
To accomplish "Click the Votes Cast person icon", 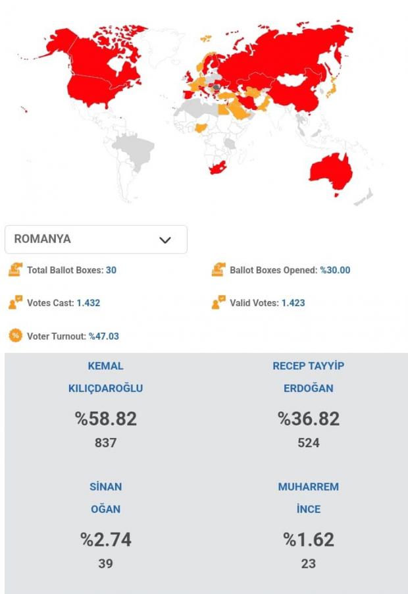I will pos(15,303).
